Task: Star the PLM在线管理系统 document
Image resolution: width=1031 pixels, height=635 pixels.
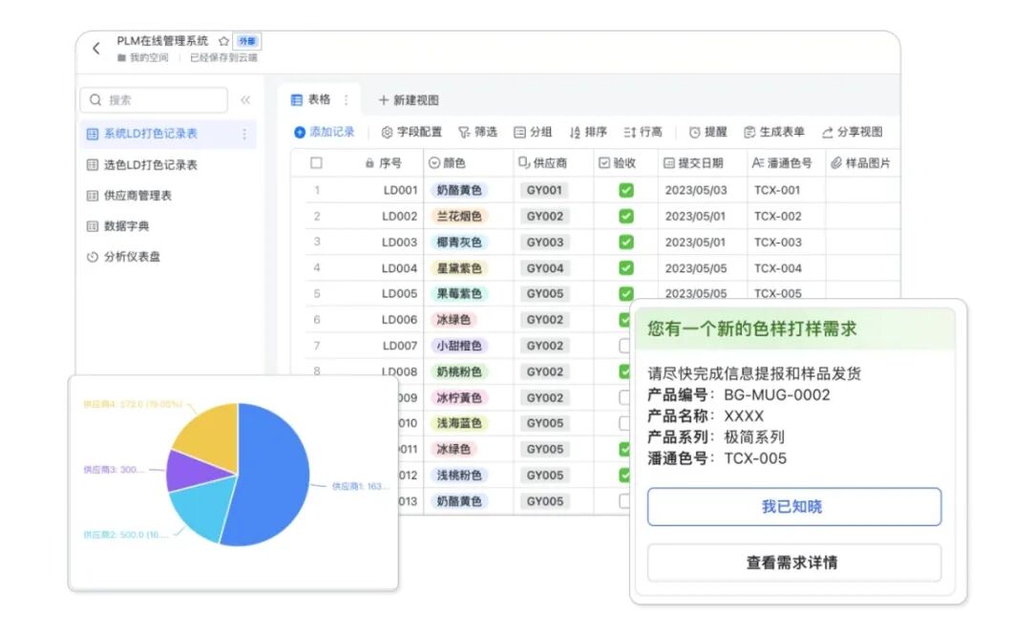Action: pyautogui.click(x=221, y=41)
